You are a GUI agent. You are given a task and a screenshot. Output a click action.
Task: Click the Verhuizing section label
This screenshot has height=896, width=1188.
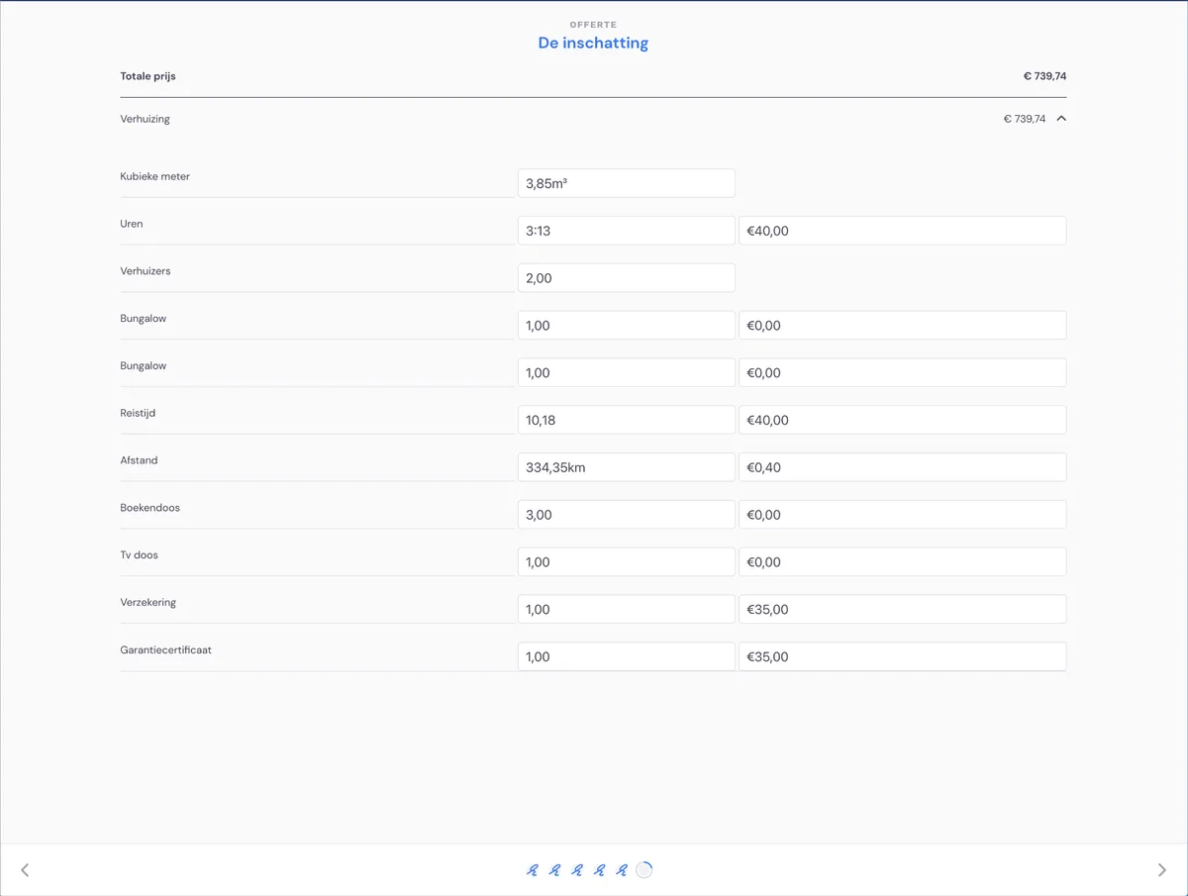coord(146,119)
